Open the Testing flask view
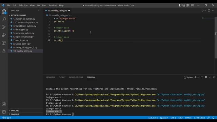This screenshot has width=217, height=122. [4, 50]
